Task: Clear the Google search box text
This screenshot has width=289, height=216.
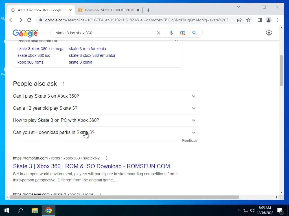Action: tap(159, 33)
